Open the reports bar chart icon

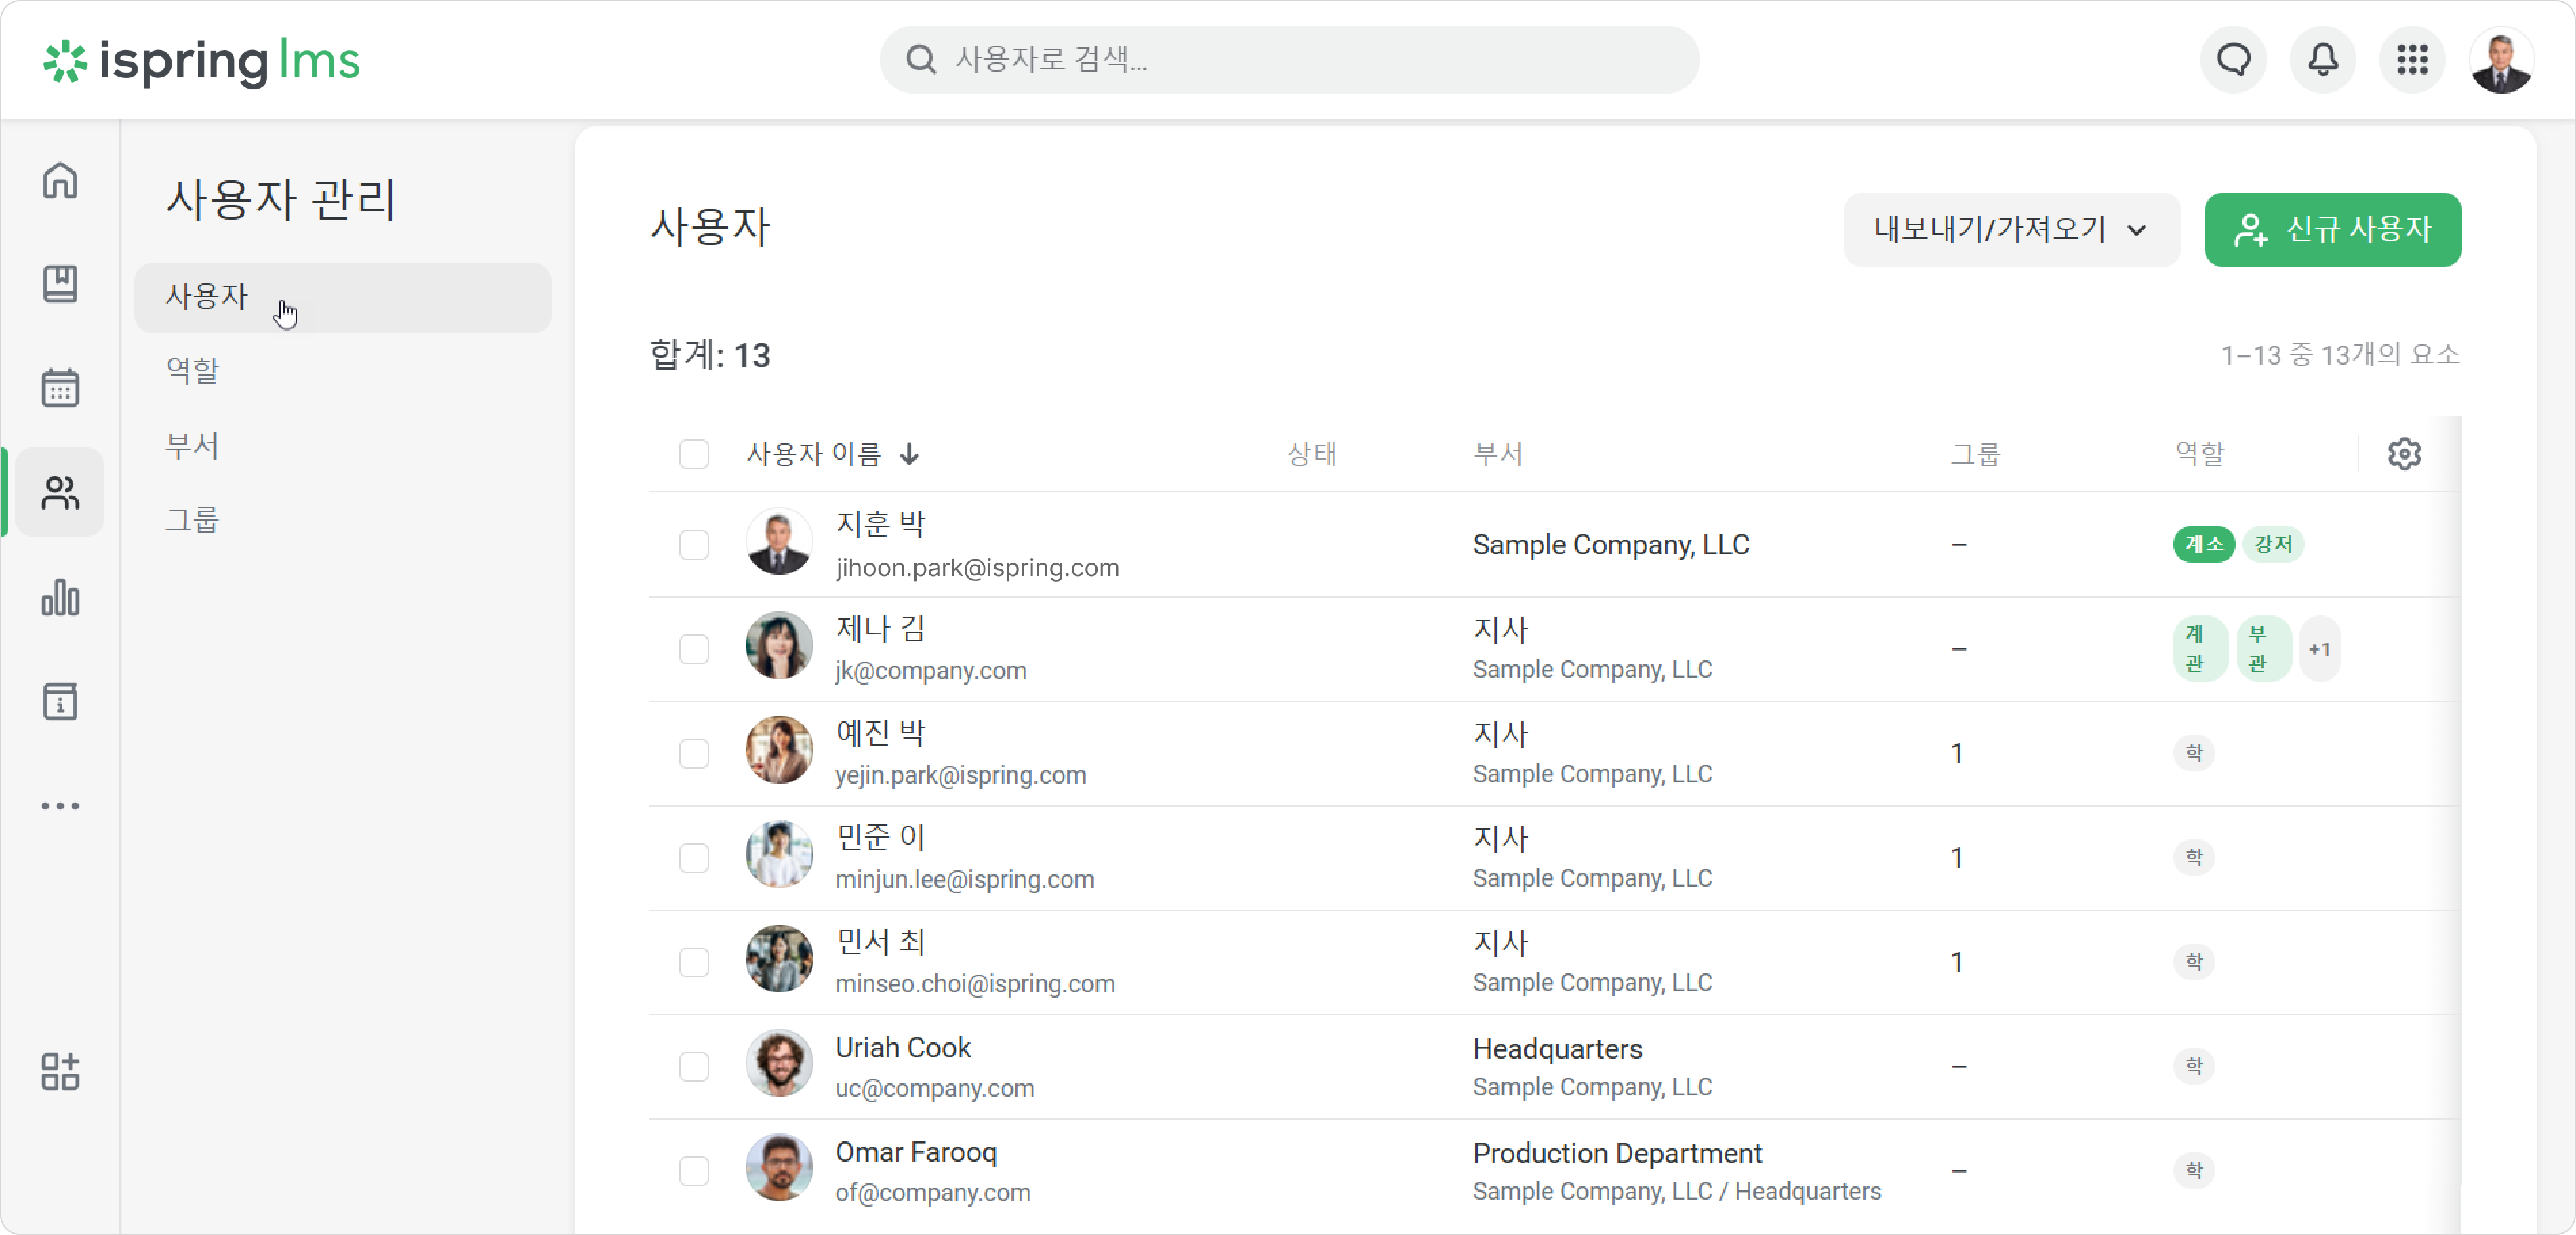60,597
